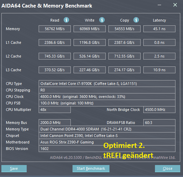This screenshot has width=183, height=177.
Task: Click the Close button at bottom
Action: point(168,168)
